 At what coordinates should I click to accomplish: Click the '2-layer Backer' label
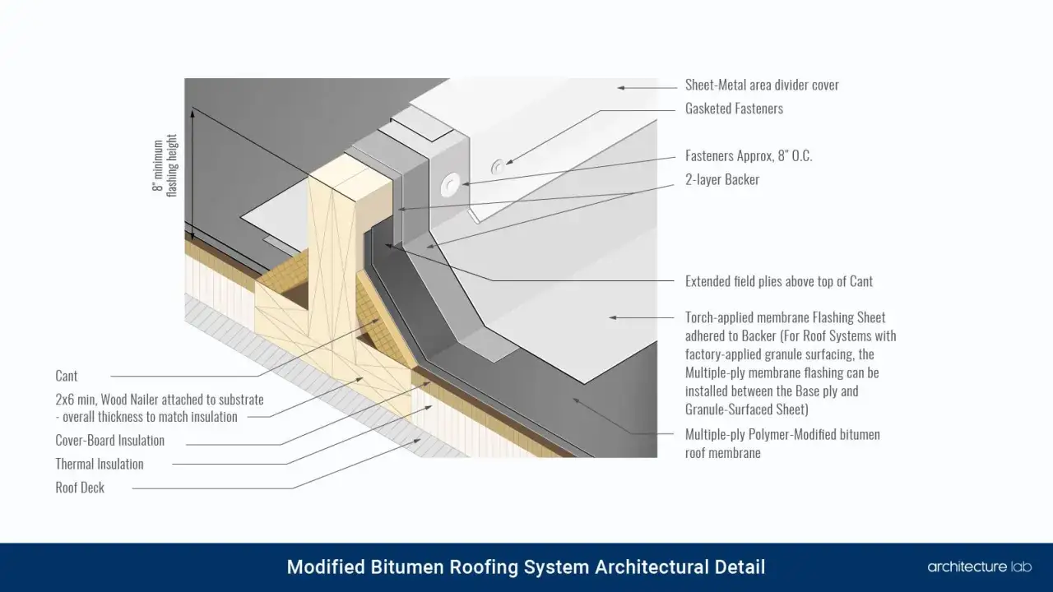coord(721,179)
